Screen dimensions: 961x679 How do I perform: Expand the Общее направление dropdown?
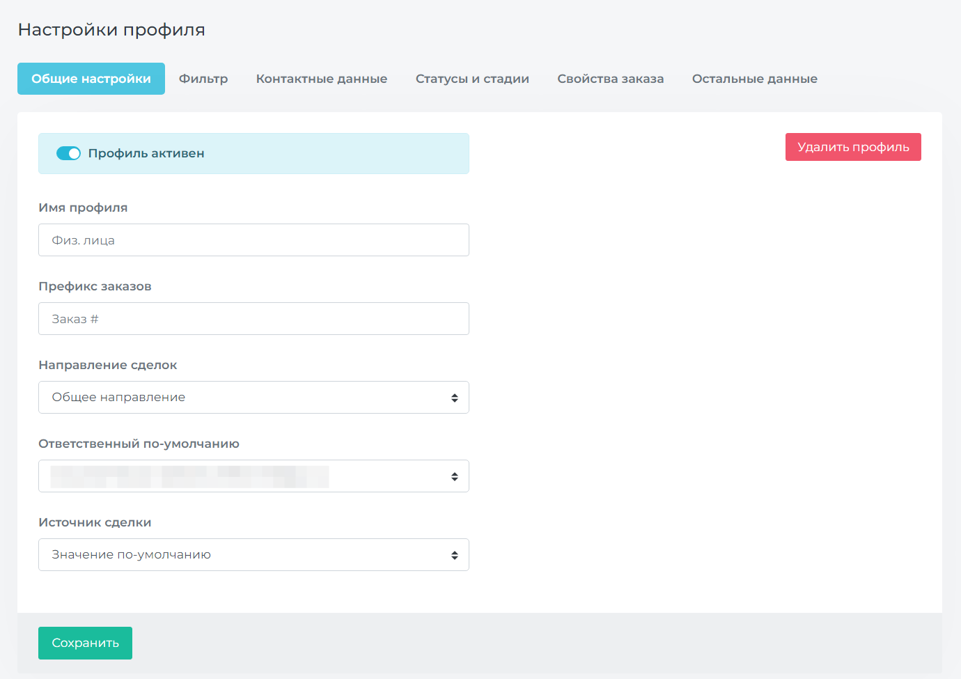(x=253, y=398)
